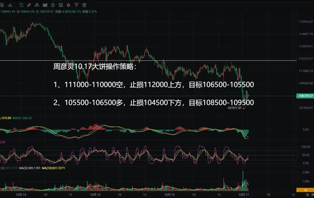Click the low 低 108651.85 text
The height and width of the screenshot is (198, 314).
26,12
